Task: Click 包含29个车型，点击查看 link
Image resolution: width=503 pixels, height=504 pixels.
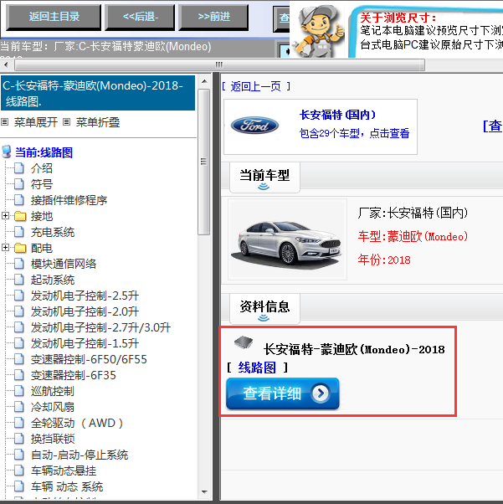Action: click(354, 133)
